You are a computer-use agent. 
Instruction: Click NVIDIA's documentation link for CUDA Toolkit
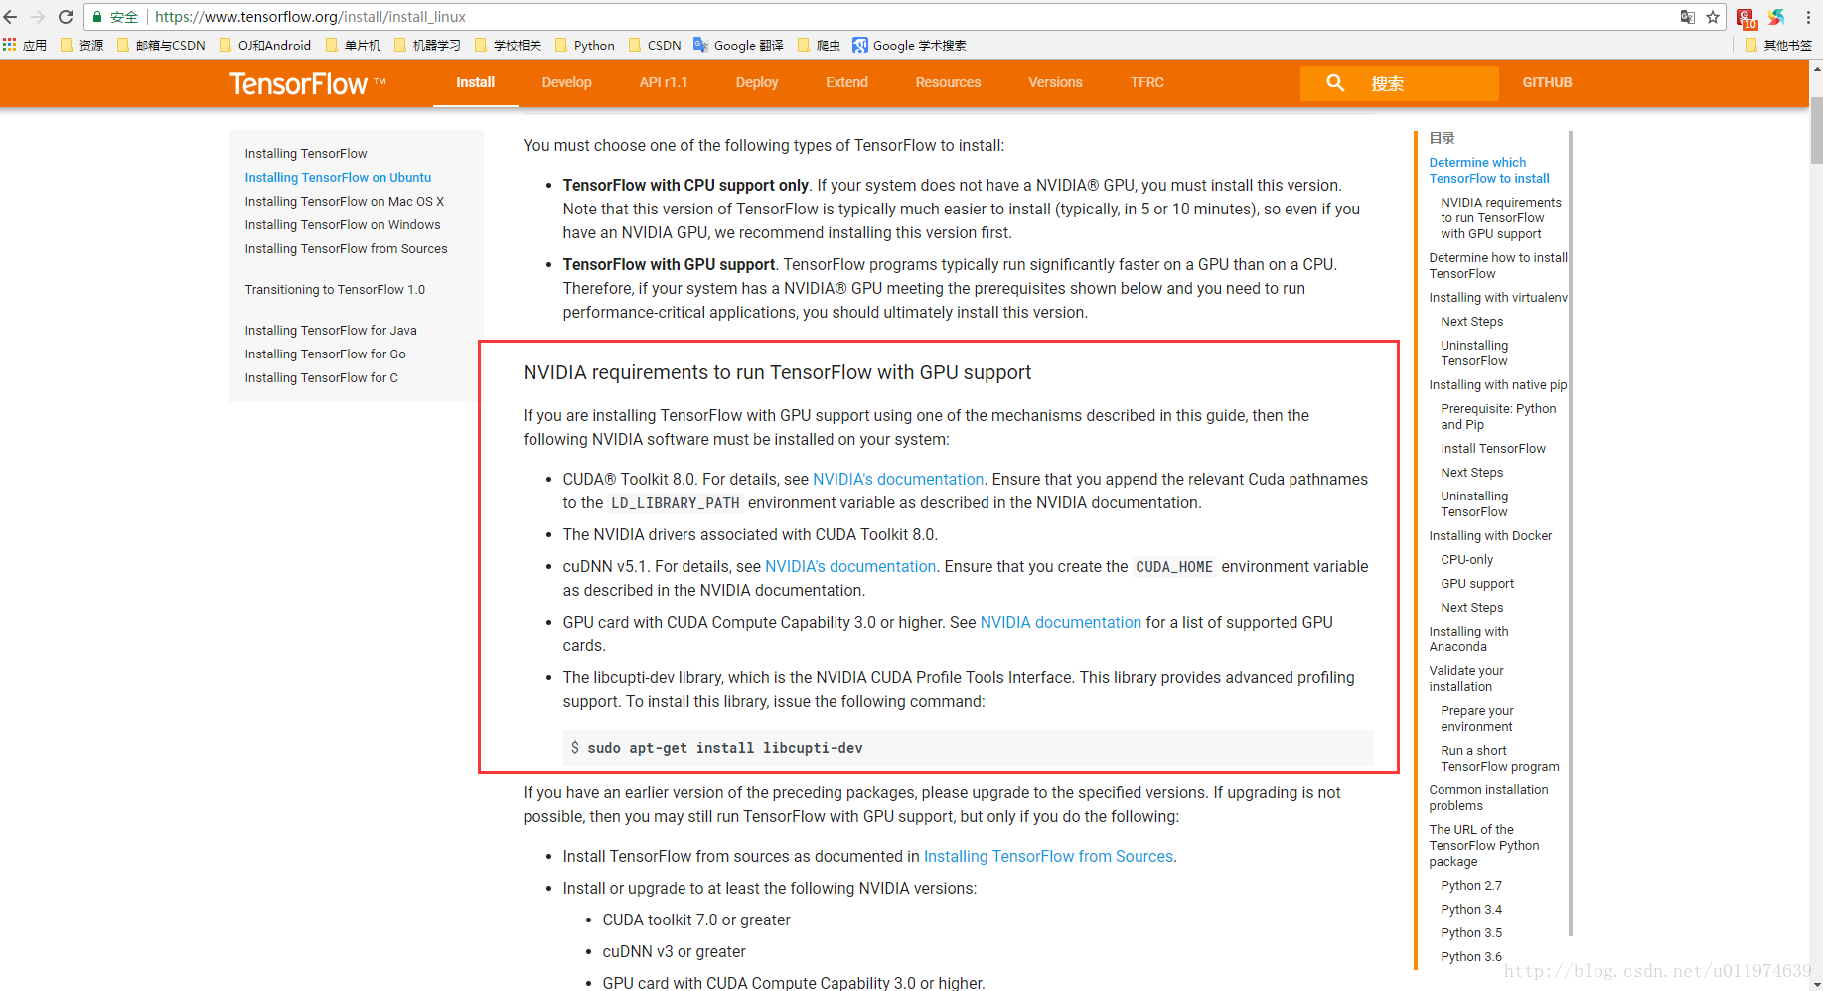[898, 479]
